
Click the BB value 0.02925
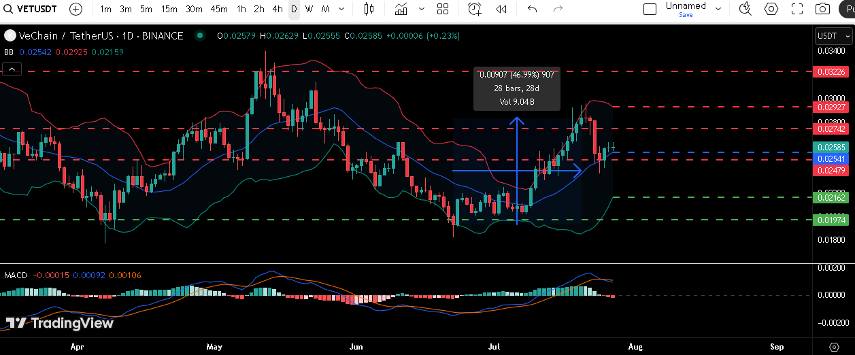click(x=70, y=52)
